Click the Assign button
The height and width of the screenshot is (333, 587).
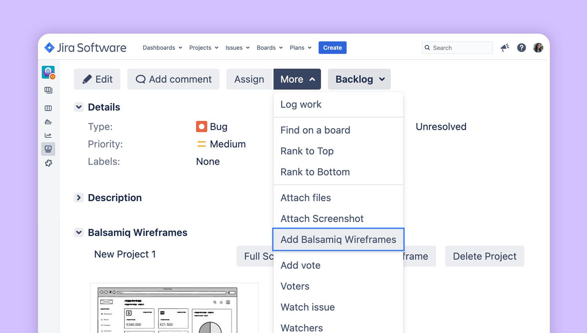(249, 79)
